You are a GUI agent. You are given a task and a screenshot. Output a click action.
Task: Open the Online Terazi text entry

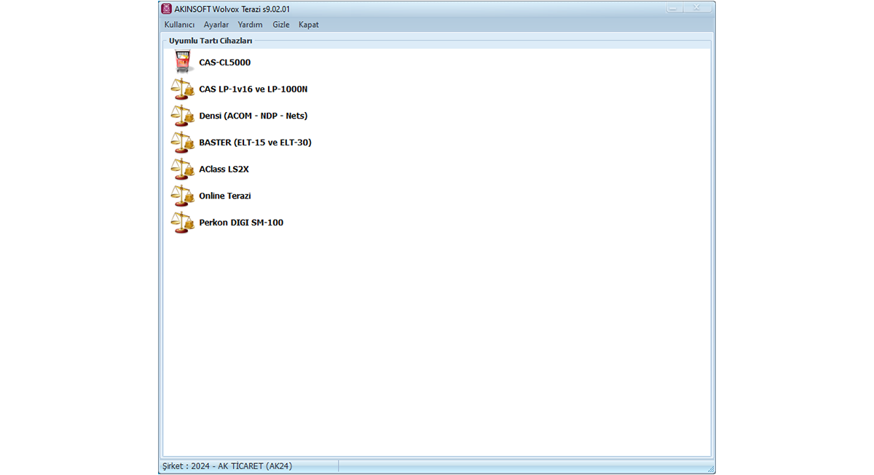pos(224,196)
